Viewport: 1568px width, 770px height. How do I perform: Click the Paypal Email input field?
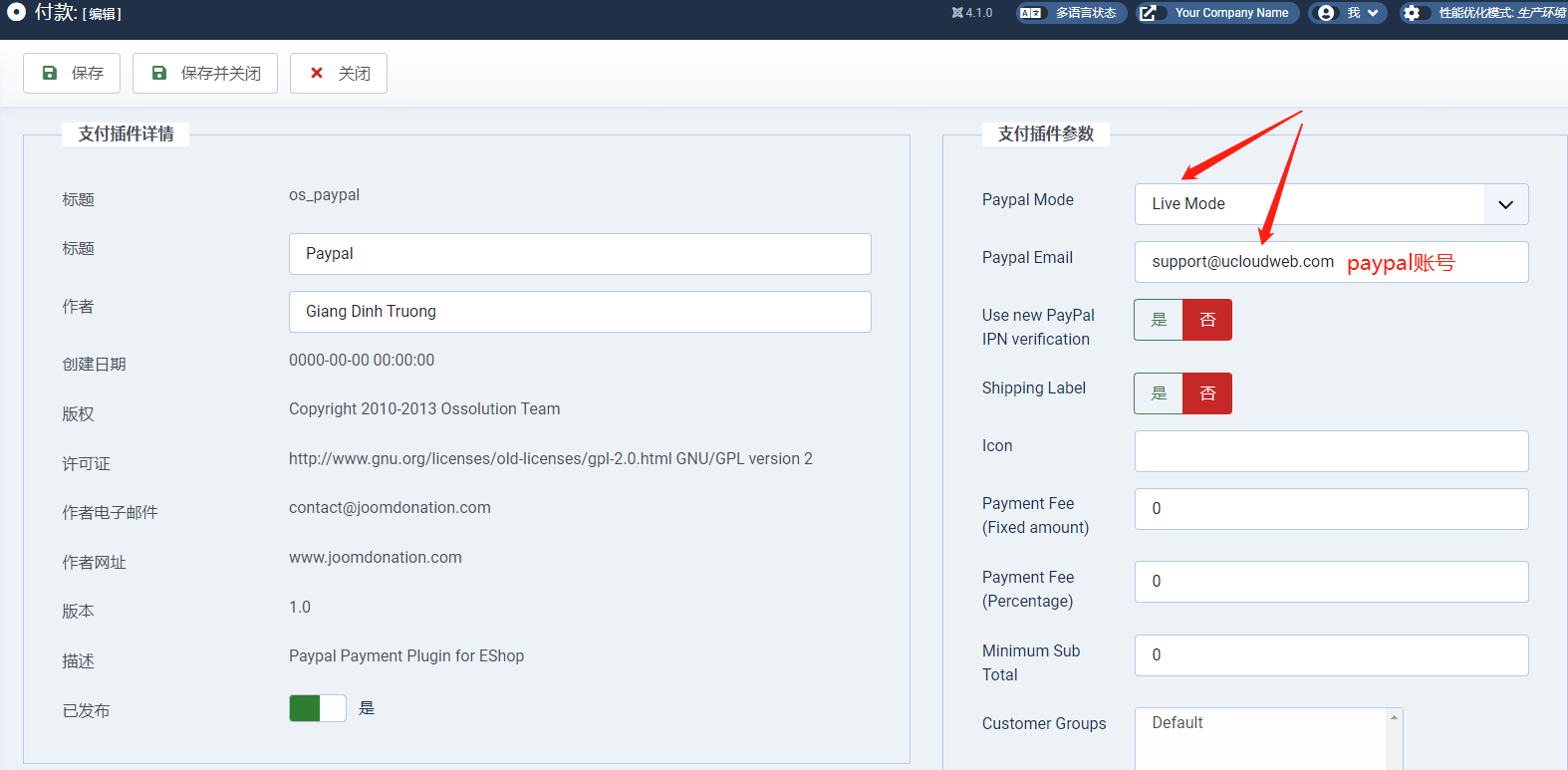tap(1331, 262)
